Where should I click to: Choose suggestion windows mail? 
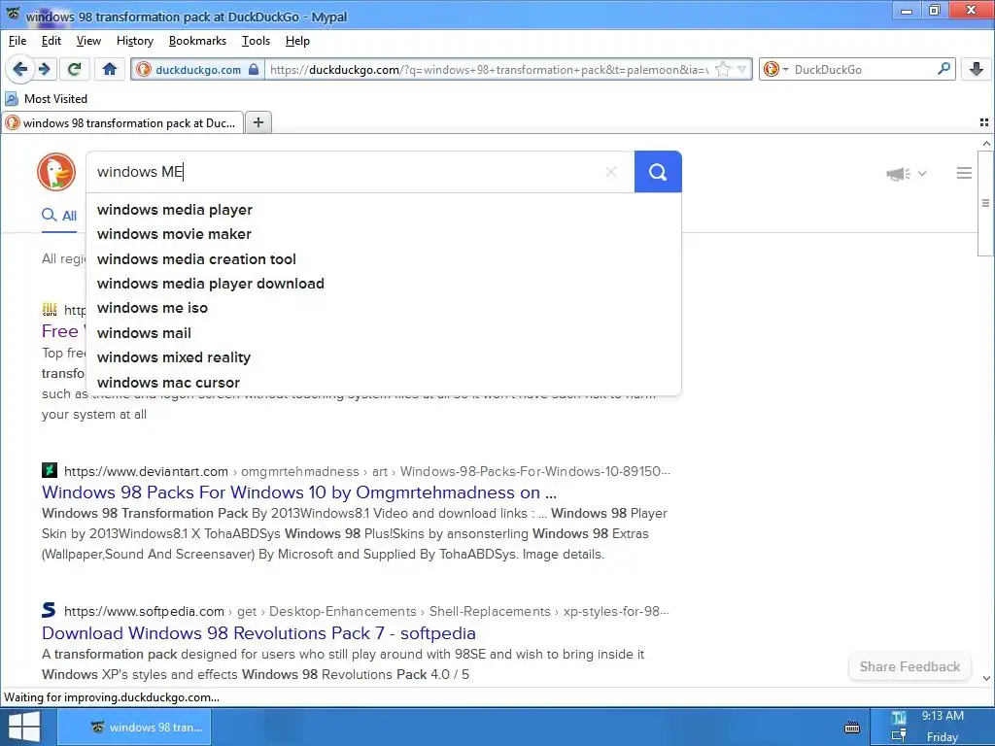pyautogui.click(x=383, y=333)
